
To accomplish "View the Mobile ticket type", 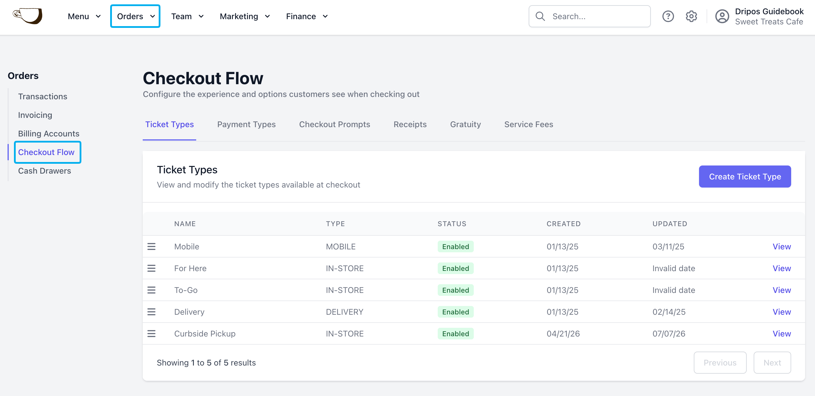I will [782, 246].
